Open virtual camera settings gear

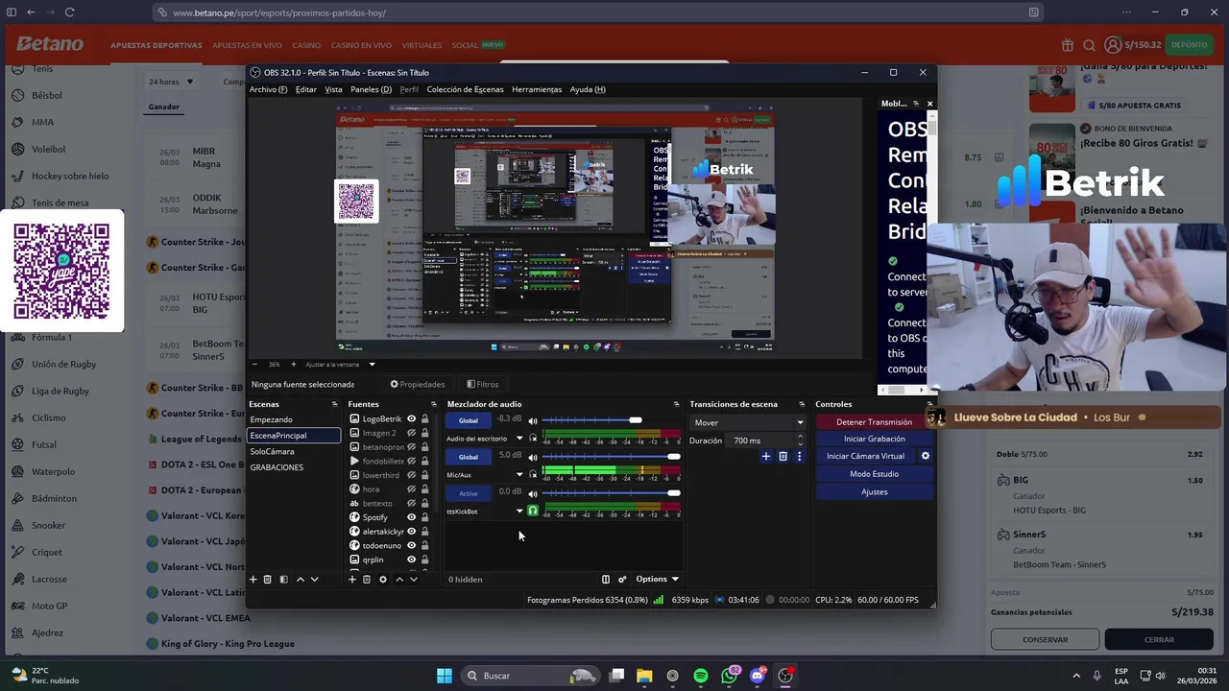[x=926, y=456]
